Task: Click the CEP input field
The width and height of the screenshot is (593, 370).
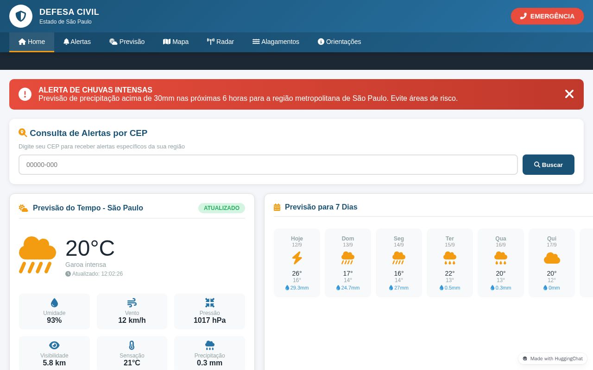Action: coord(268,165)
